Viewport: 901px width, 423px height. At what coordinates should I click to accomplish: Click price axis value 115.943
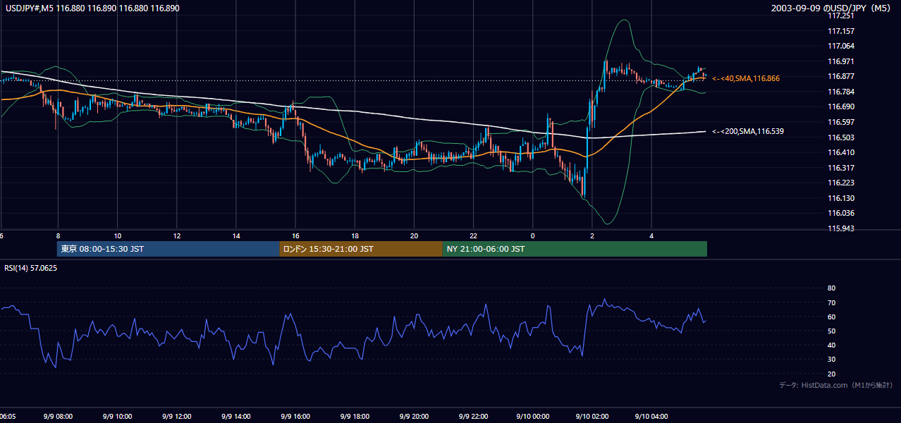point(840,228)
